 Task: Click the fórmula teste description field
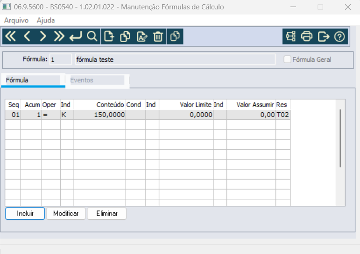point(175,59)
